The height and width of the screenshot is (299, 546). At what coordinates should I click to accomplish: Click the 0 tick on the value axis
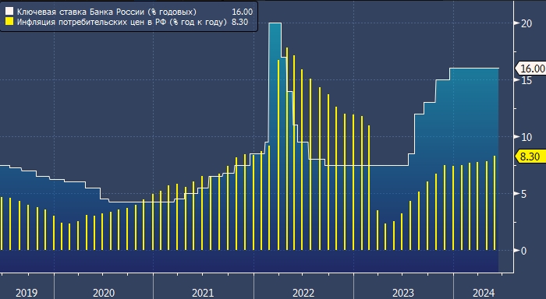523,251
